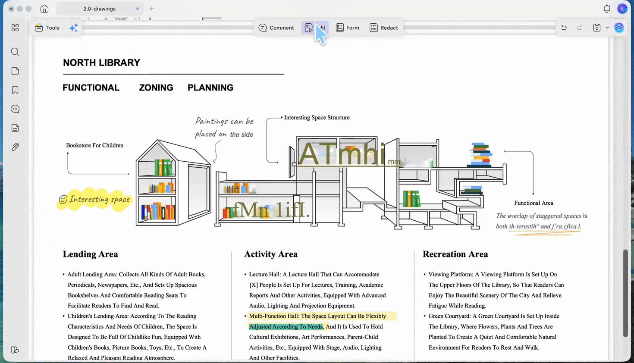Open a new tab with plus button

(151, 9)
